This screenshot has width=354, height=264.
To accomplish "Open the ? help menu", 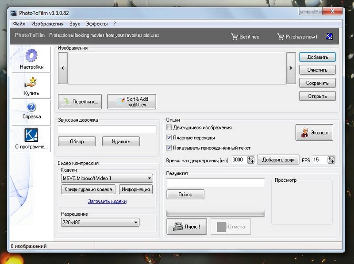I will point(115,24).
